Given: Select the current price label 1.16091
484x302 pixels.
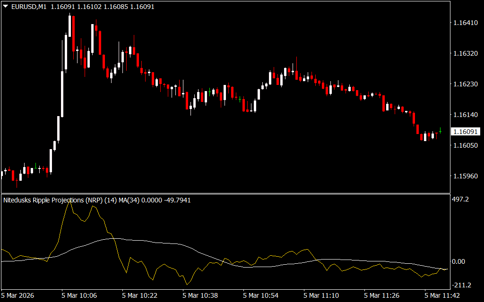Looking at the screenshot, I should point(465,132).
